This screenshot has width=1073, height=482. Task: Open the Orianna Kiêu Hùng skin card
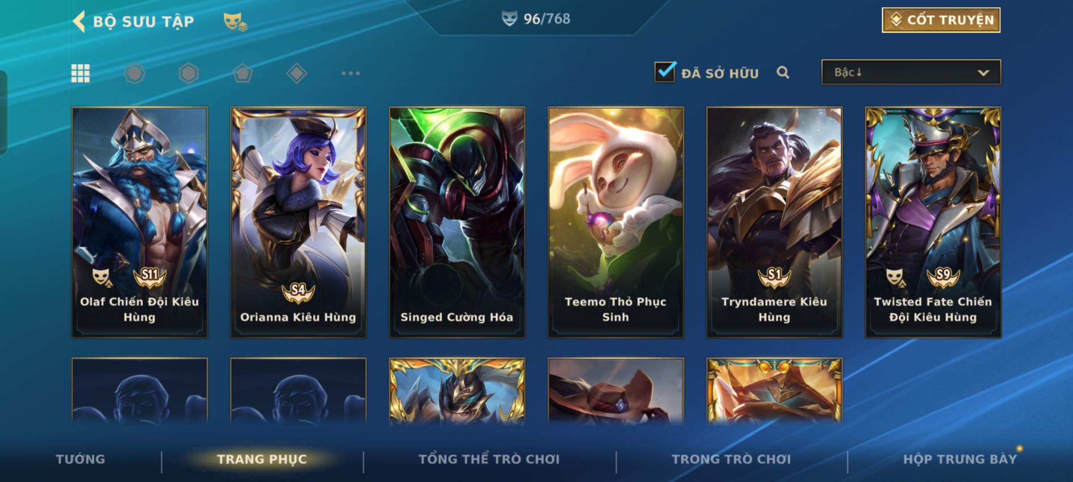(298, 222)
